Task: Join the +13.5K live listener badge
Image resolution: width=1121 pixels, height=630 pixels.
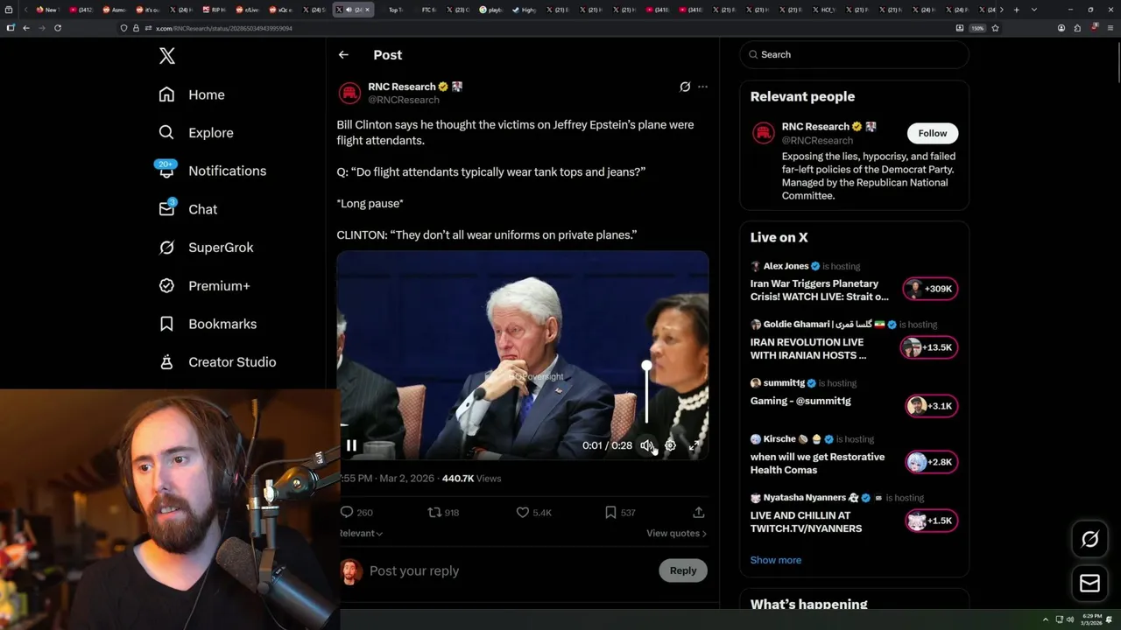Action: pyautogui.click(x=928, y=347)
